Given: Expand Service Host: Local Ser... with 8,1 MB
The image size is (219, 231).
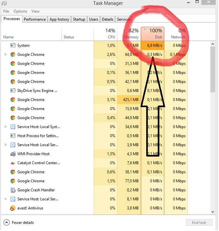Looking at the screenshot, I should pyautogui.click(x=5, y=199).
